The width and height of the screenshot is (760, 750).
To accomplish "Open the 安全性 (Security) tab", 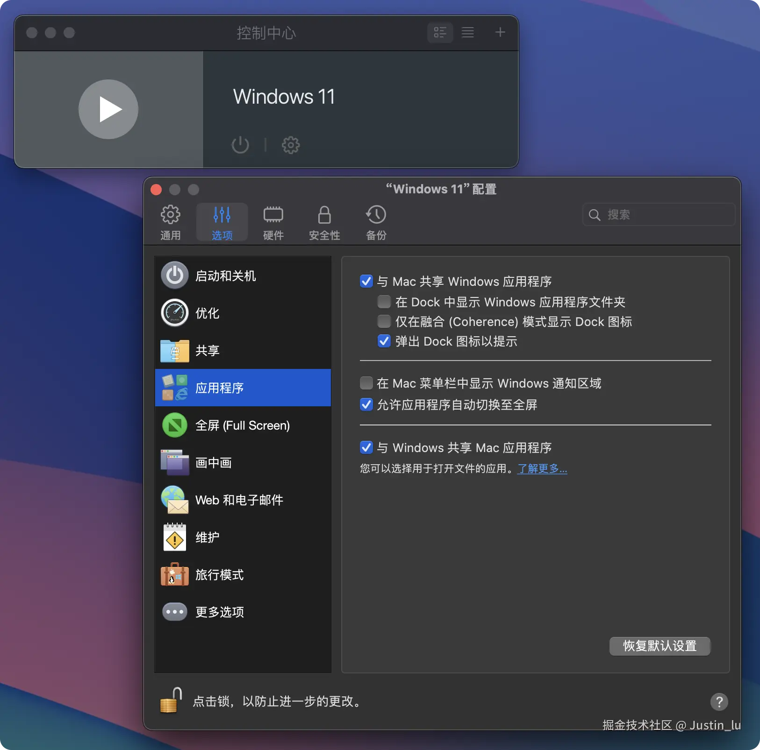I will point(324,222).
